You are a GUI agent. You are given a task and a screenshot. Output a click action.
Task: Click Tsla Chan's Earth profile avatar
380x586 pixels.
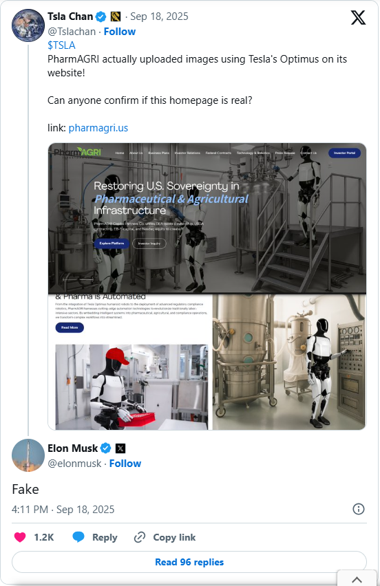coord(28,25)
